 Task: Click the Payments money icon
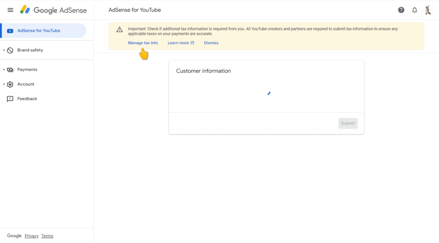point(10,70)
